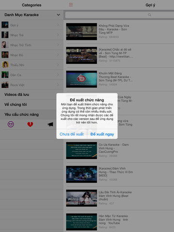
Task: Open Nhạc Đỏ category via its chevron
Action: 58,55
